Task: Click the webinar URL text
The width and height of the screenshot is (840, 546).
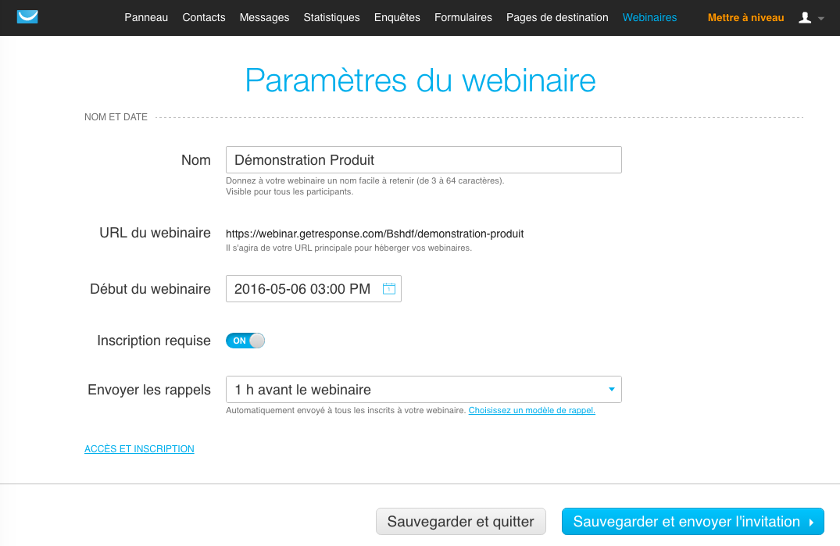Action: pos(374,234)
